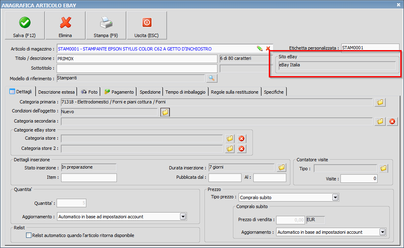Image resolution: width=404 pixels, height=248 pixels.
Task: Open the Descrizione estesa tab
Action: coord(56,92)
